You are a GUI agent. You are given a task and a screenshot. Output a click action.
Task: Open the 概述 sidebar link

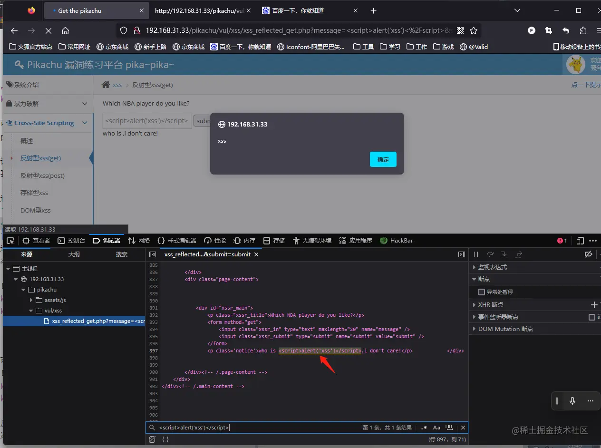[x=27, y=141]
